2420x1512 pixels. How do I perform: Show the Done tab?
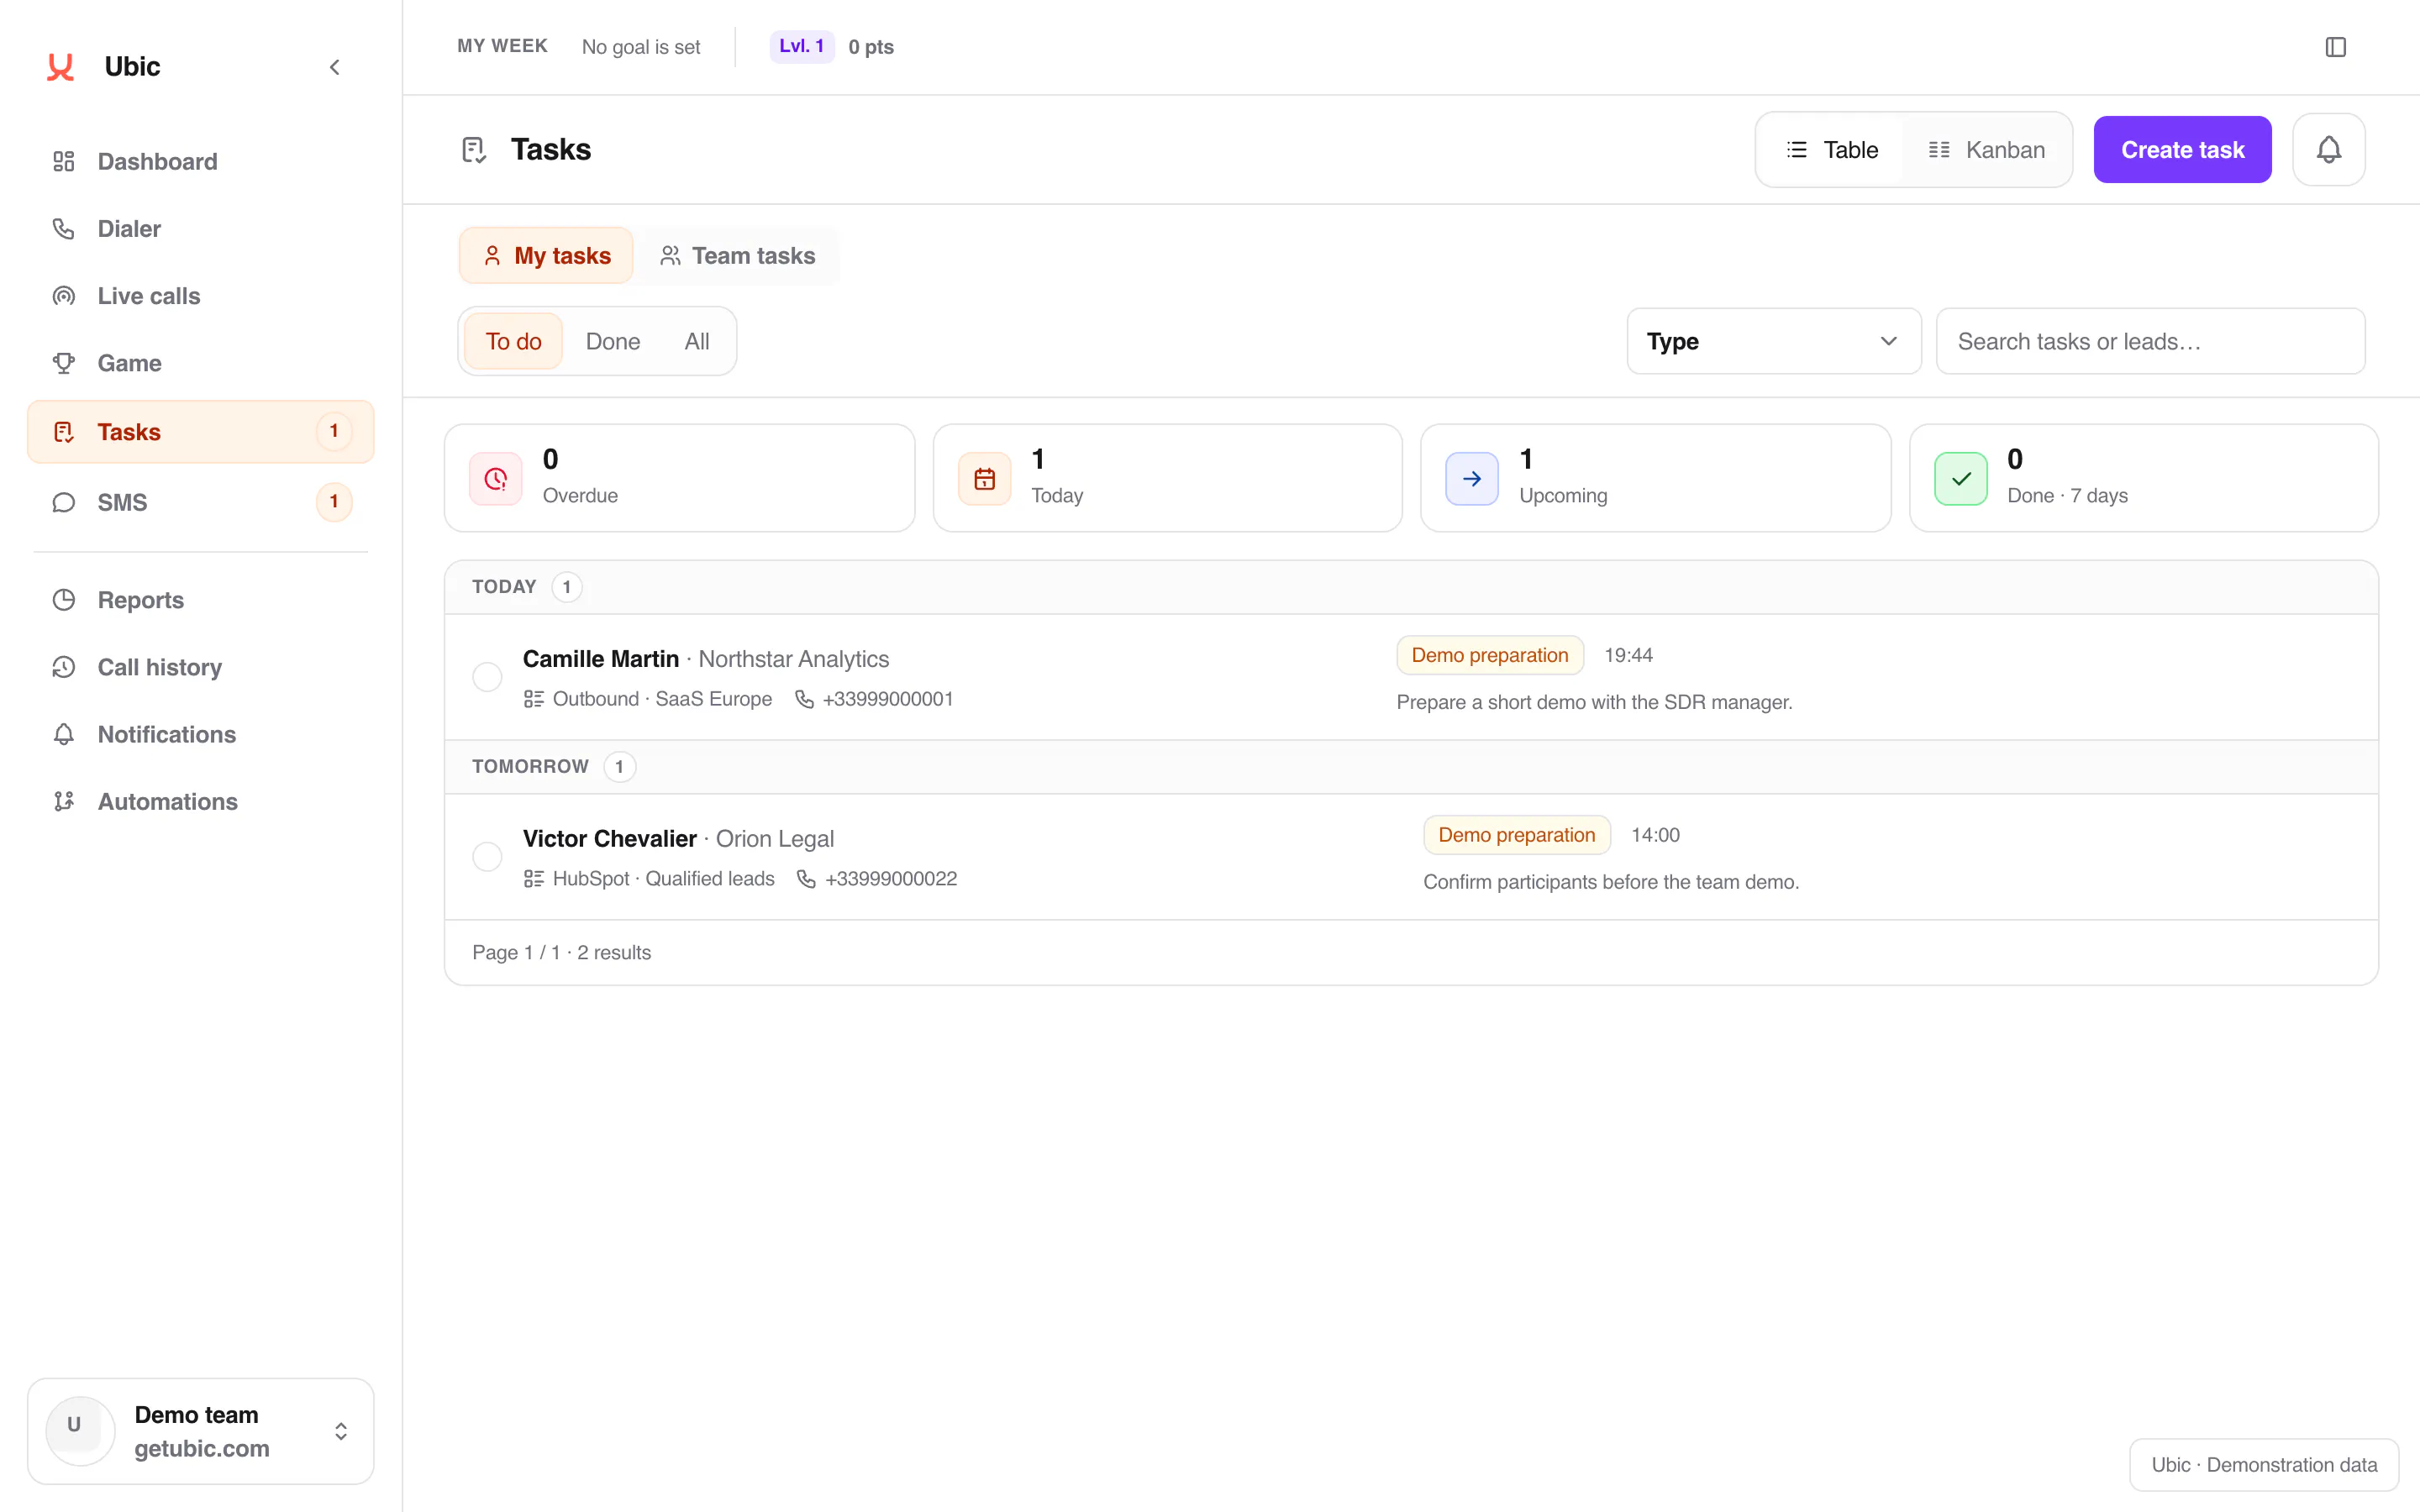pyautogui.click(x=612, y=341)
